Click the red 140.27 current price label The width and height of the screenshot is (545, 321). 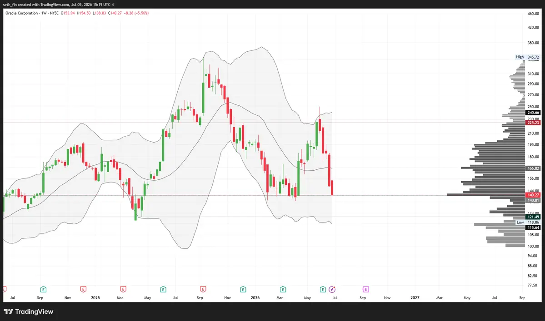click(533, 195)
